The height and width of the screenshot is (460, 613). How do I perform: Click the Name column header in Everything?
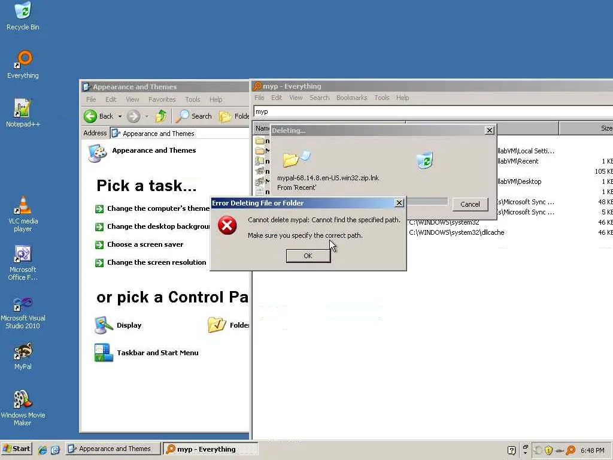(x=262, y=128)
